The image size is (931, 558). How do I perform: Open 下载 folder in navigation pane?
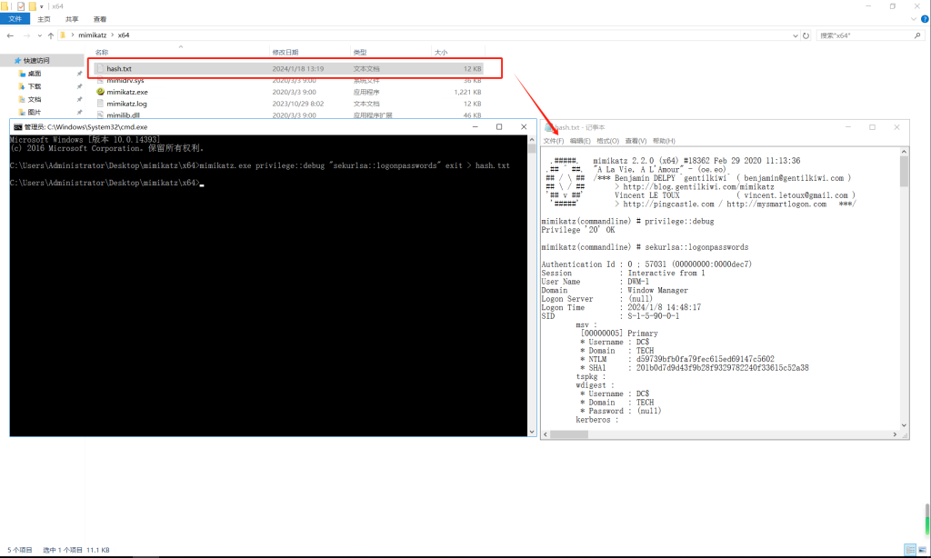pyautogui.click(x=35, y=86)
